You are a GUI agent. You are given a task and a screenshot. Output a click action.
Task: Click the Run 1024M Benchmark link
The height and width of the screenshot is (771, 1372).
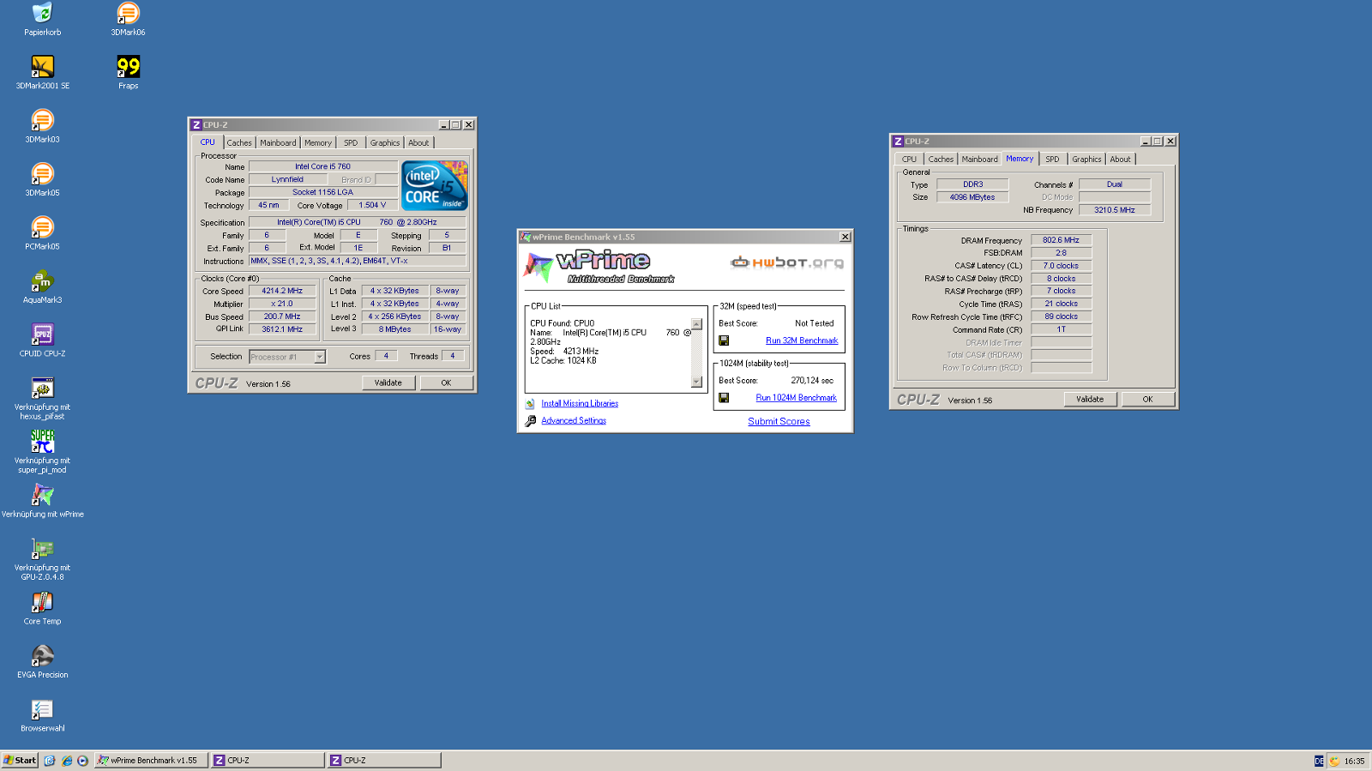(x=796, y=398)
